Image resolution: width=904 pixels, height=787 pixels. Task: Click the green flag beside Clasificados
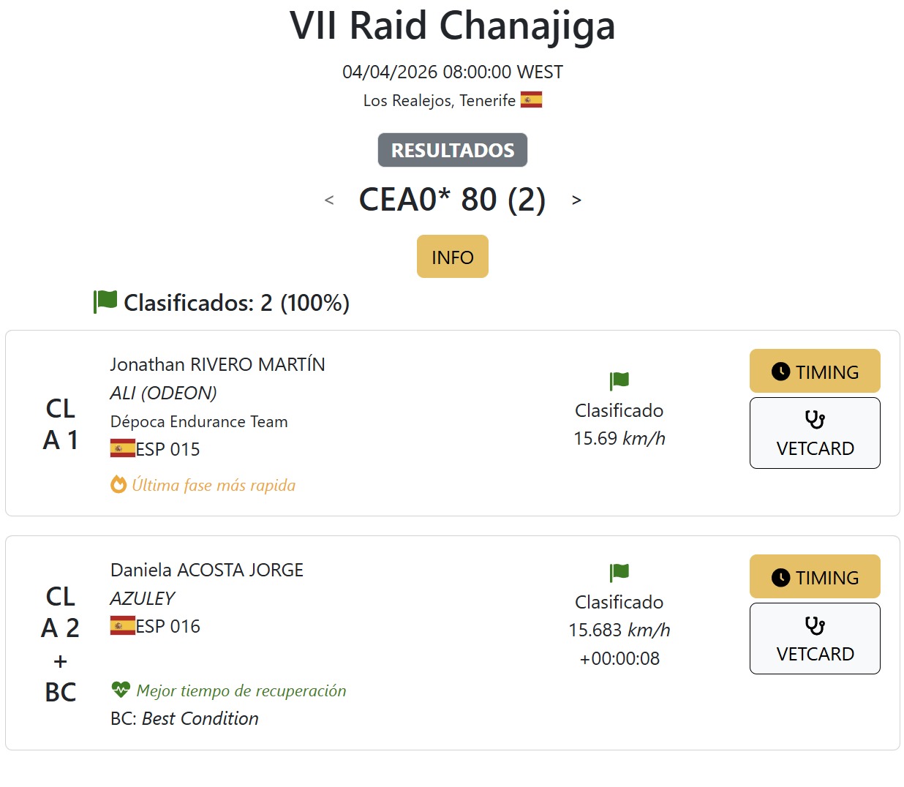[x=105, y=301]
